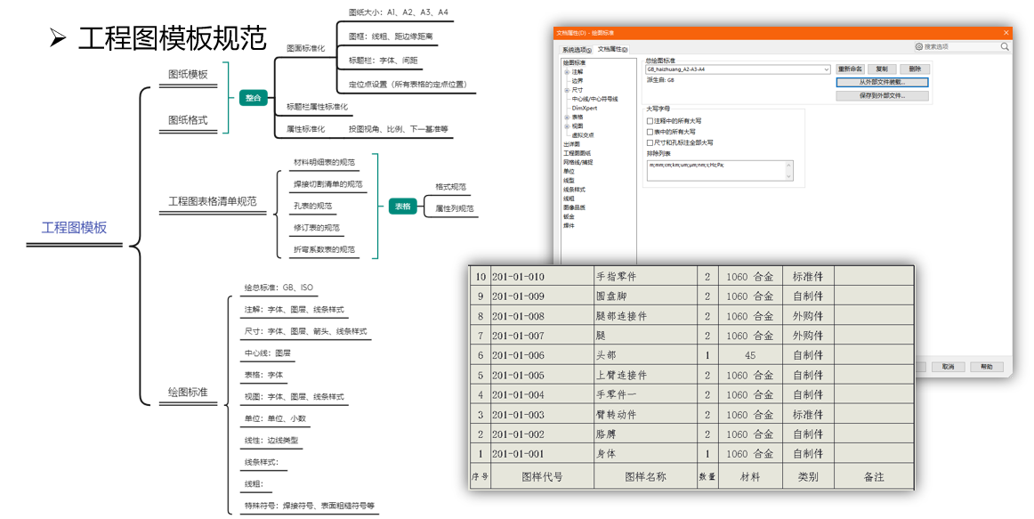
Task: Expand the 视图 tree node
Action: [567, 126]
